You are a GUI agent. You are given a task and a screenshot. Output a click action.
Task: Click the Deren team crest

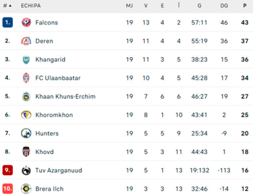(x=26, y=41)
